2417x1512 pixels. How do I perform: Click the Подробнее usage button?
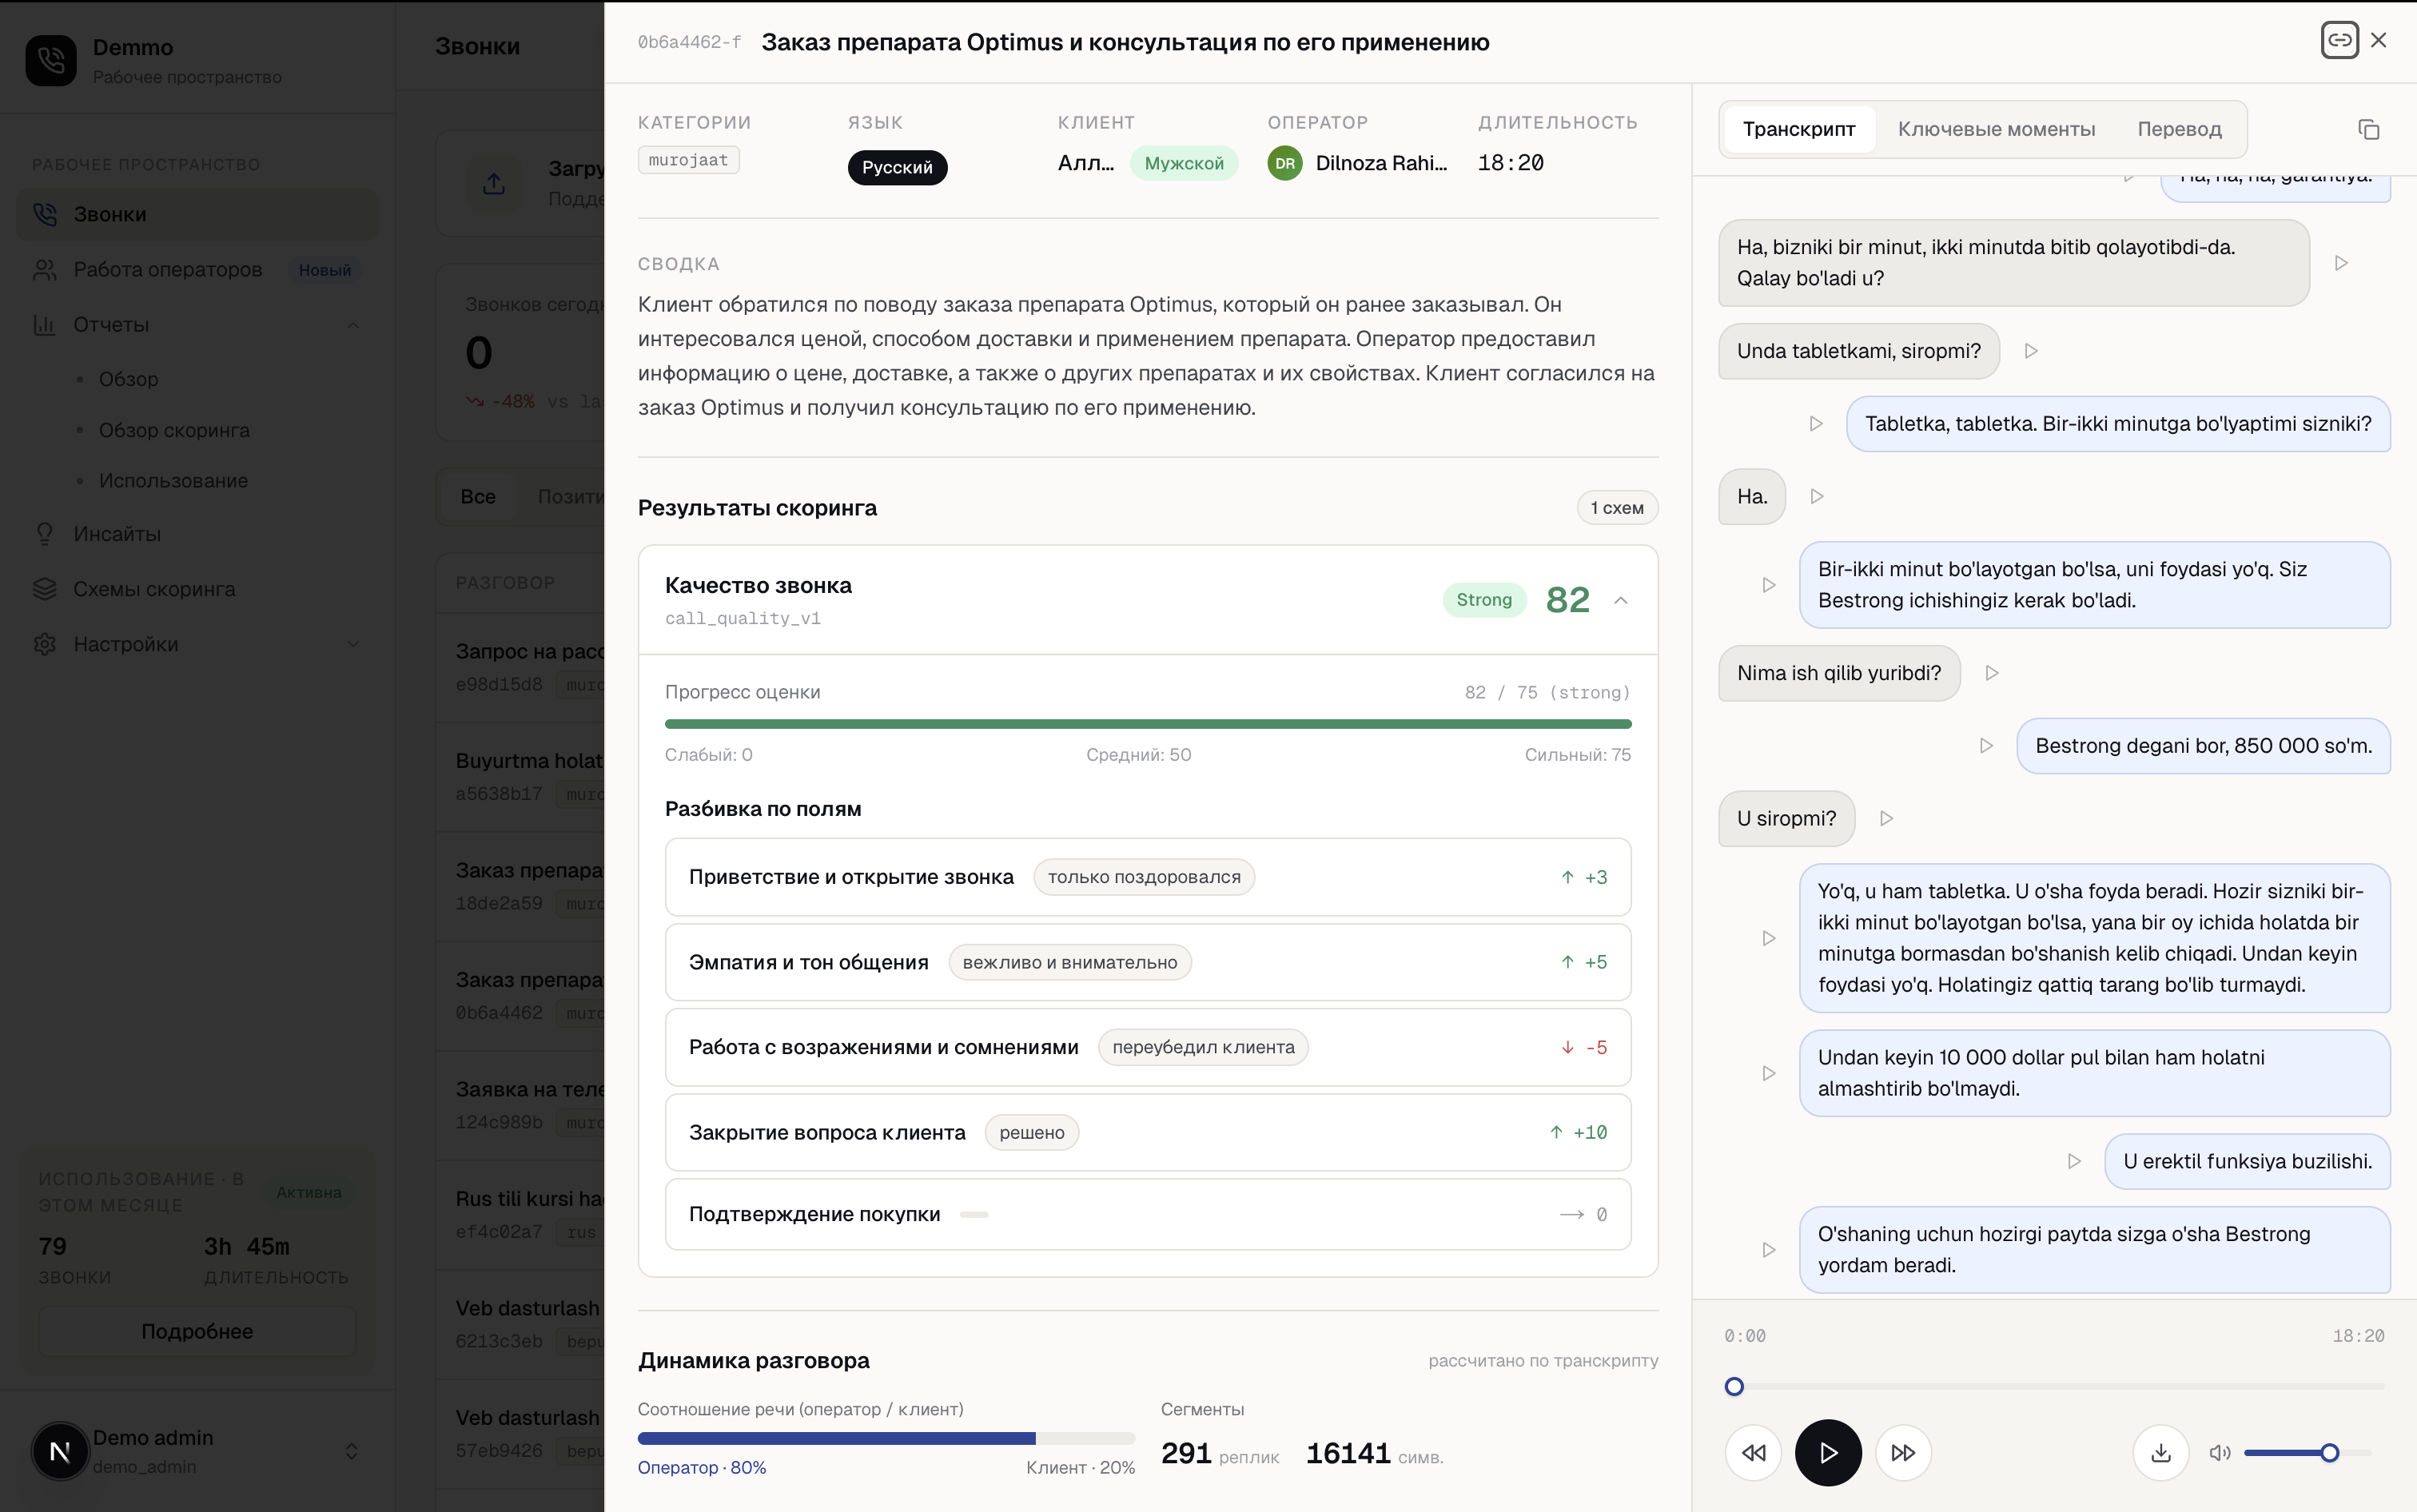(x=197, y=1331)
